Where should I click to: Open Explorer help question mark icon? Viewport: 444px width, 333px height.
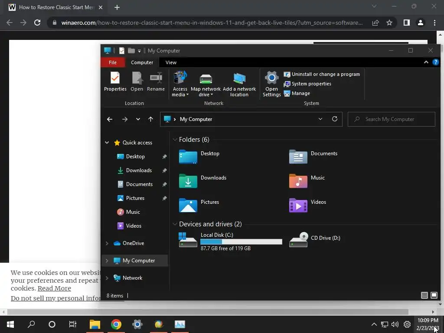[435, 62]
